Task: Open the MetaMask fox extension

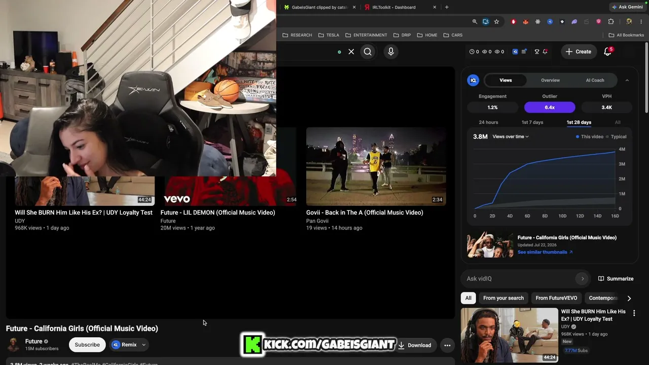Action: click(525, 22)
